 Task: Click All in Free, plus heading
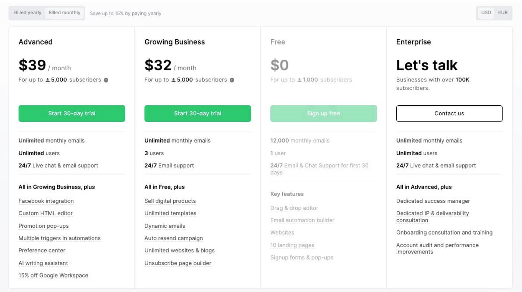tap(164, 187)
